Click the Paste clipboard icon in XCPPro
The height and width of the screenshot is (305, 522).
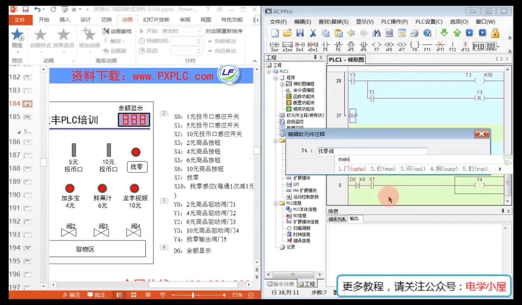pyautogui.click(x=338, y=33)
